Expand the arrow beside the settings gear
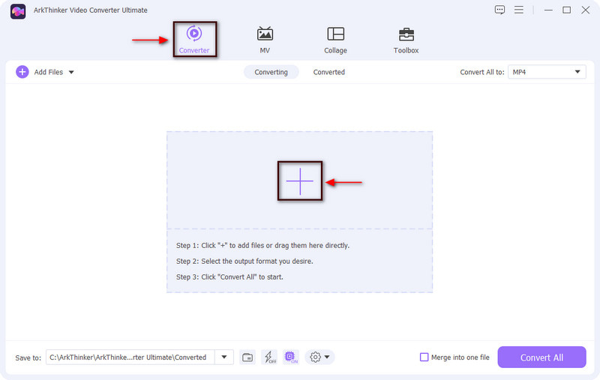This screenshot has width=600, height=380. (327, 357)
